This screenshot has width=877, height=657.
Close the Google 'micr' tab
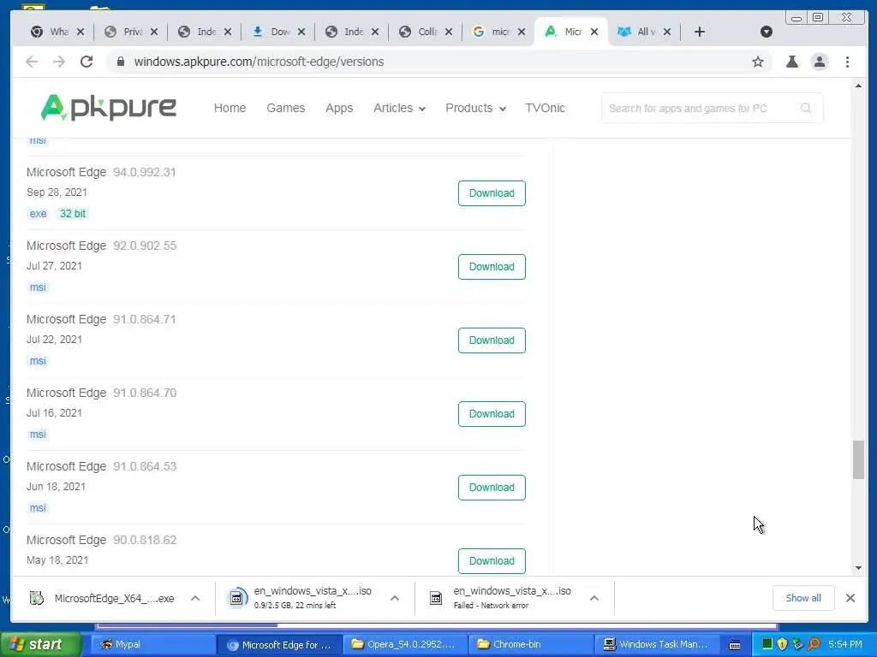click(522, 32)
